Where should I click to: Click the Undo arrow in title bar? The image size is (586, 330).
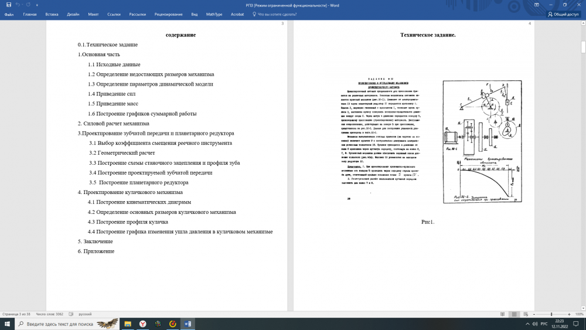pos(18,5)
